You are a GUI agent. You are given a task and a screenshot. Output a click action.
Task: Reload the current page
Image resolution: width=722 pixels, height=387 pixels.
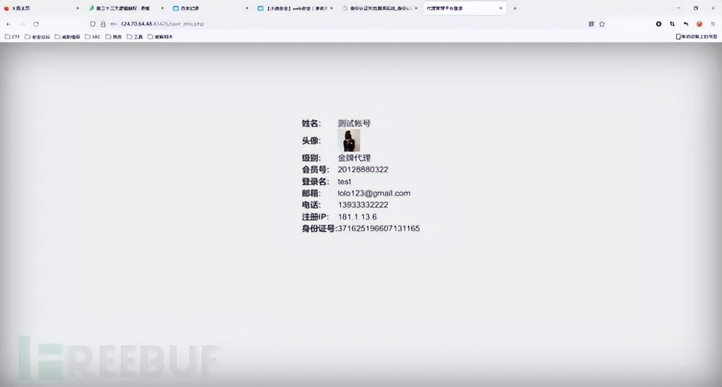point(36,24)
